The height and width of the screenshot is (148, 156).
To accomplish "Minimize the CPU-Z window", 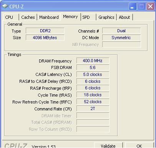I will pyautogui.click(x=133, y=6).
